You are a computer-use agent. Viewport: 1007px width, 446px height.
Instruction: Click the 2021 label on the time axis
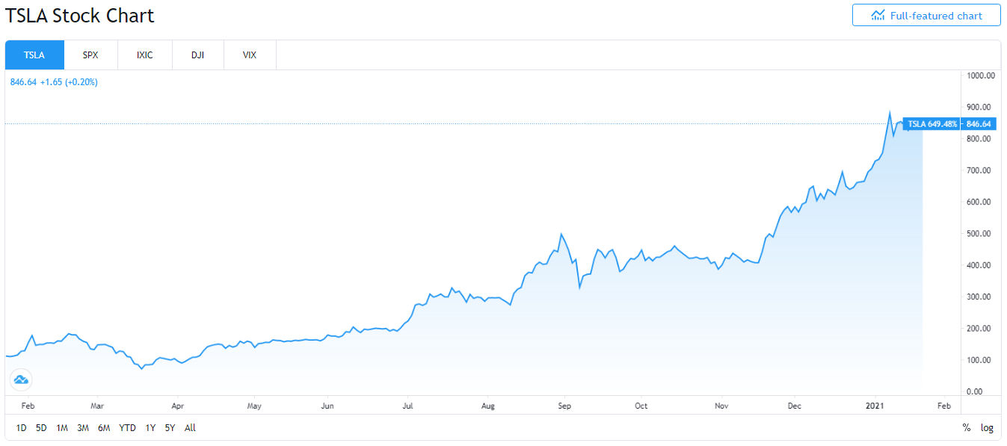click(x=876, y=406)
